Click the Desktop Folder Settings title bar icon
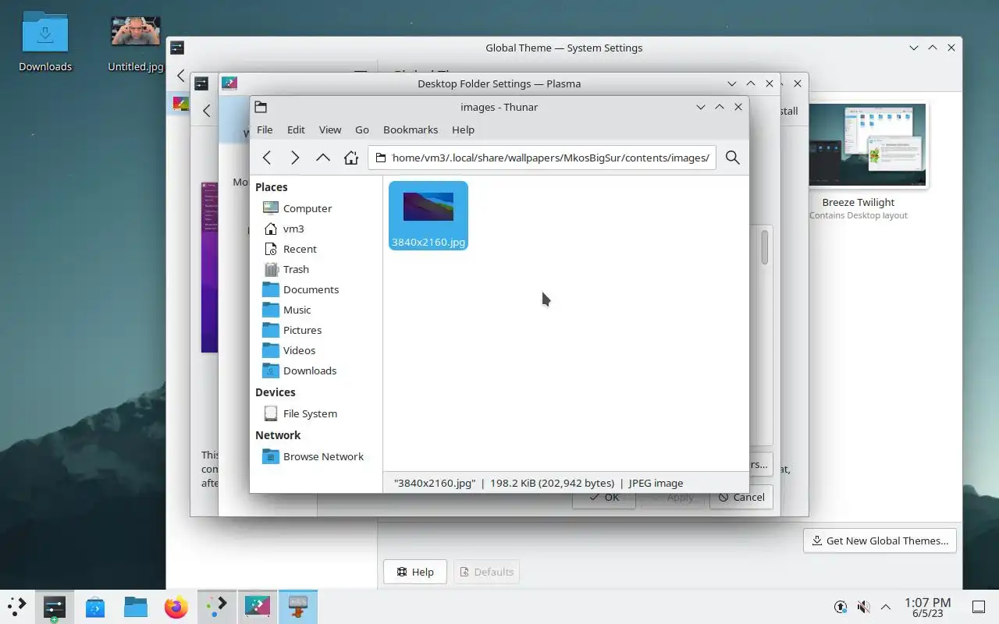The image size is (999, 624). [x=229, y=83]
